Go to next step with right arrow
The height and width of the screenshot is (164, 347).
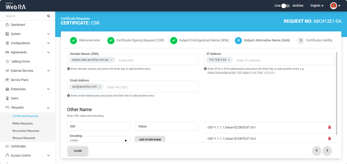pyautogui.click(x=327, y=151)
